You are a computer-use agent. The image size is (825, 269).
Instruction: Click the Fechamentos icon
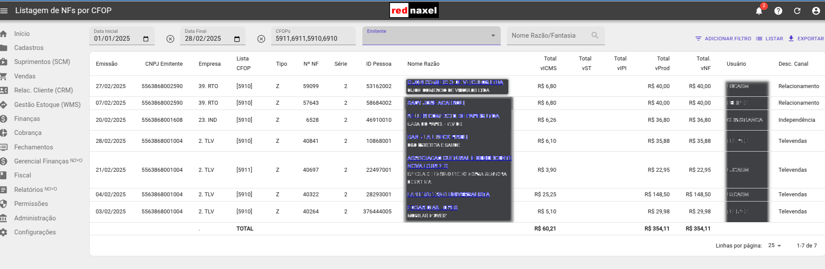4,147
